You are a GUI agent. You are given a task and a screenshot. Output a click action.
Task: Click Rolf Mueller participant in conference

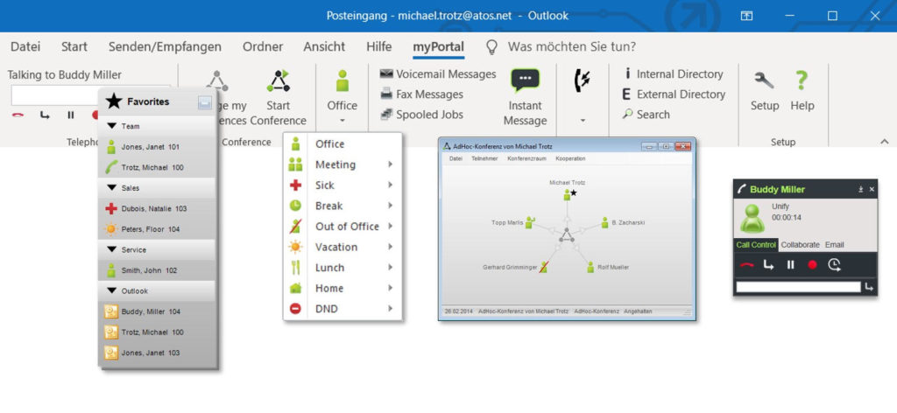pos(608,267)
